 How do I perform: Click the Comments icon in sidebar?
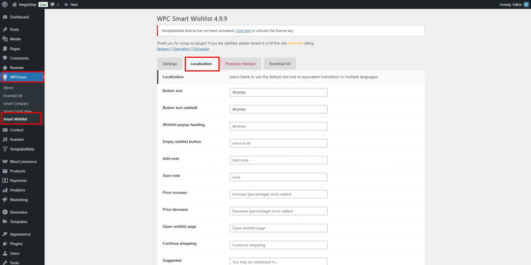click(x=5, y=58)
